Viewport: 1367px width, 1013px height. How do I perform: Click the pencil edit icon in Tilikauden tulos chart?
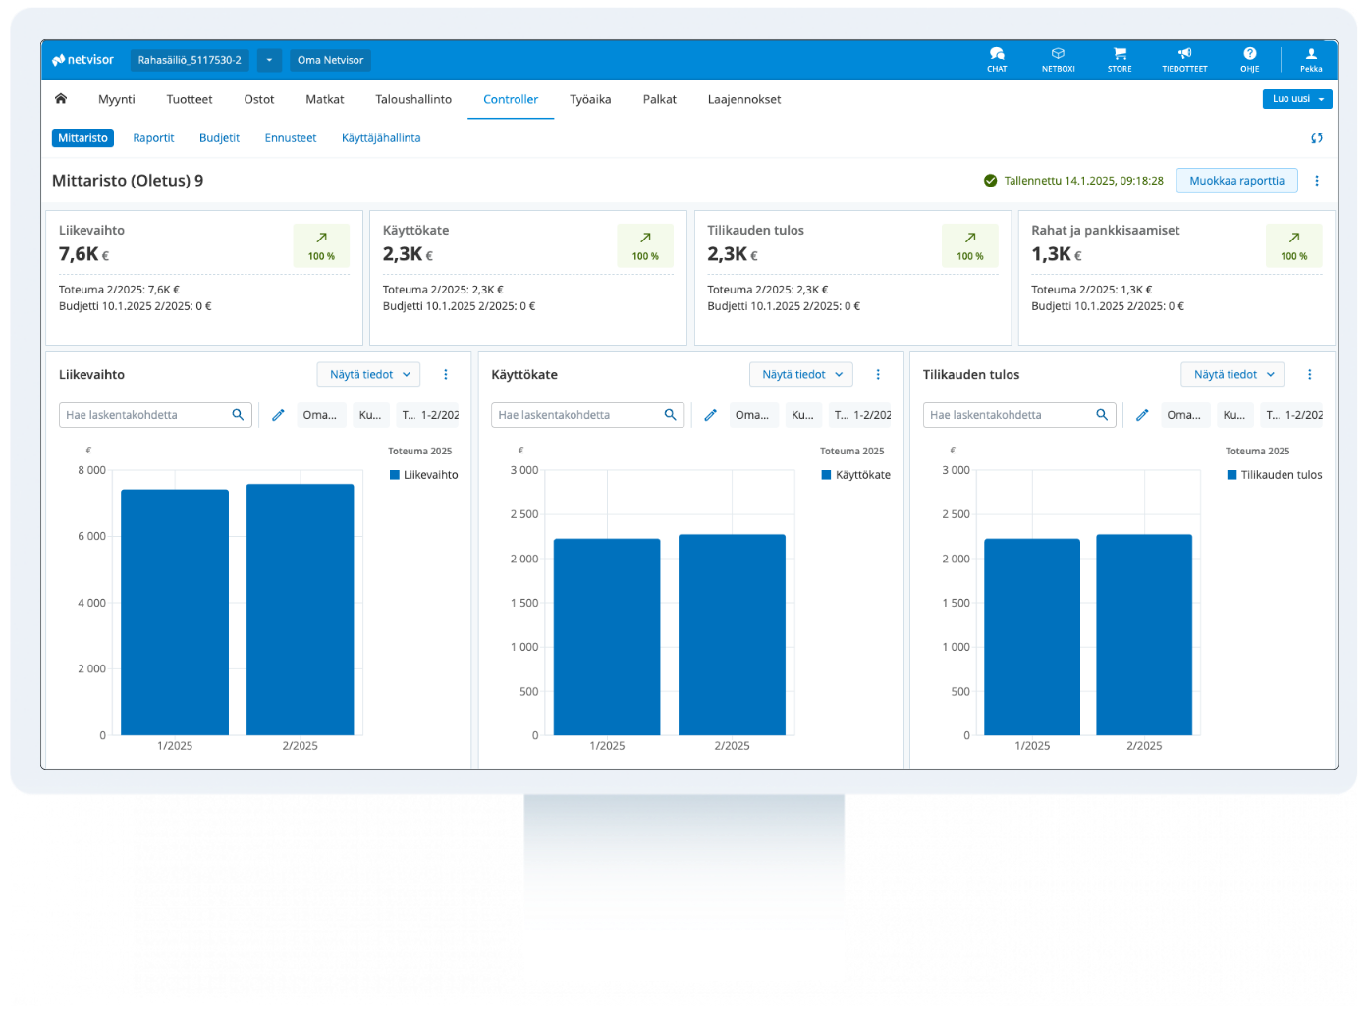[x=1142, y=415]
